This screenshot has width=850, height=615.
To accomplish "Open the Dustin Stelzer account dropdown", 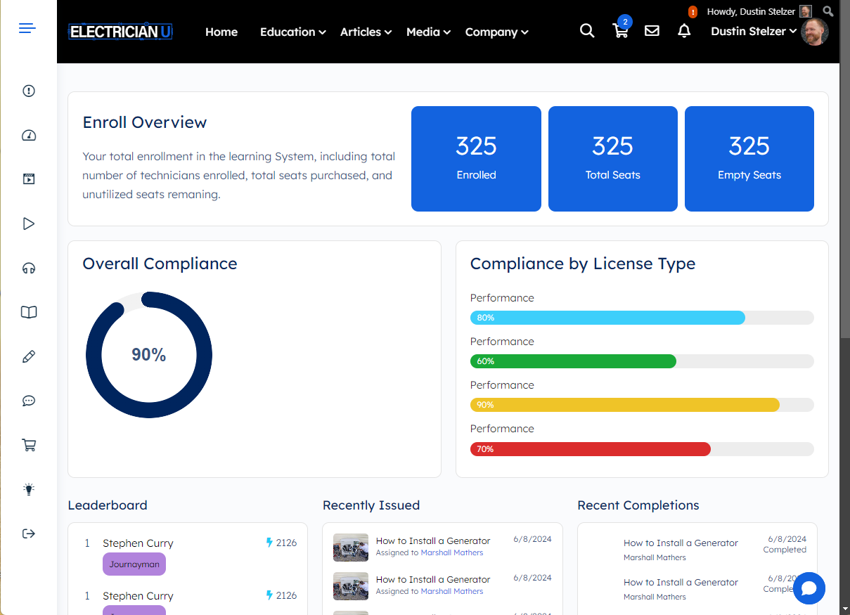I will pyautogui.click(x=754, y=32).
